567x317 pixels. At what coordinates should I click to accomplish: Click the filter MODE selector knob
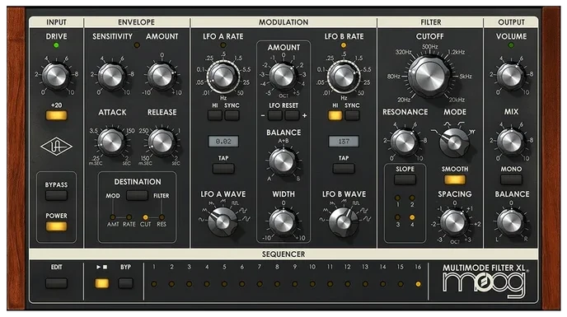(x=454, y=143)
